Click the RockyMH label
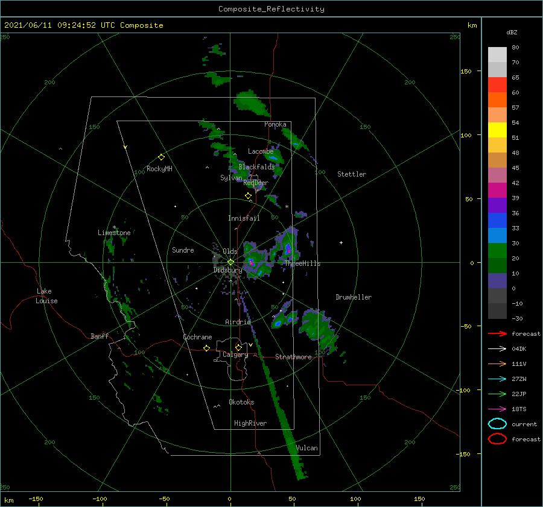The width and height of the screenshot is (543, 507). (x=159, y=169)
